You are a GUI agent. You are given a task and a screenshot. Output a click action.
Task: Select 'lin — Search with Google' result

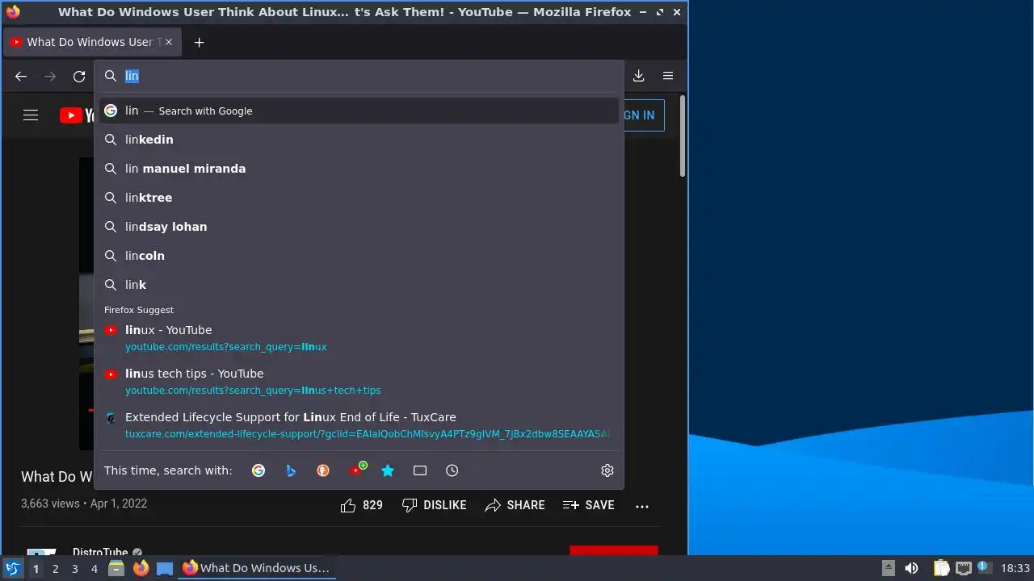click(359, 111)
